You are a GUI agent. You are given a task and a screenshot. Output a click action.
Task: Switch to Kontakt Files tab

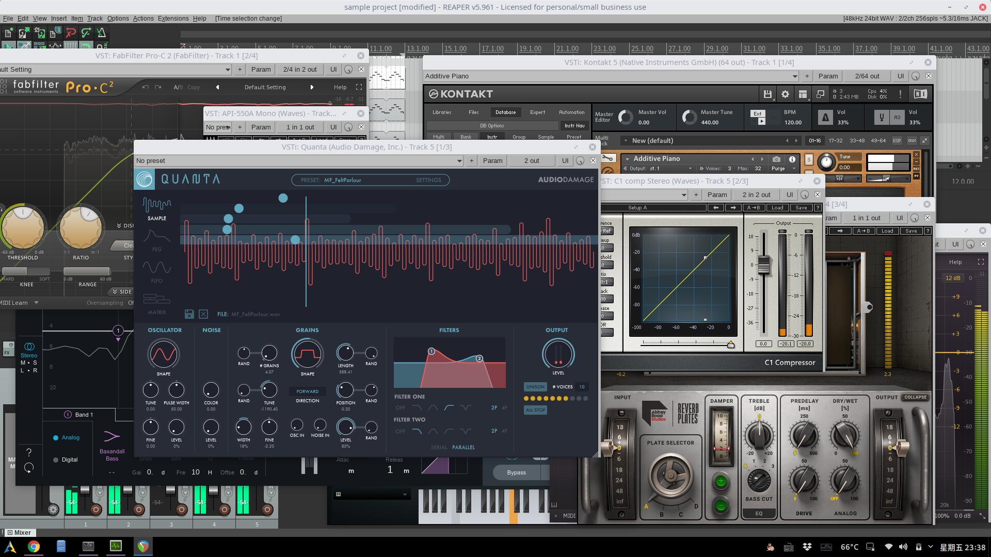(473, 112)
